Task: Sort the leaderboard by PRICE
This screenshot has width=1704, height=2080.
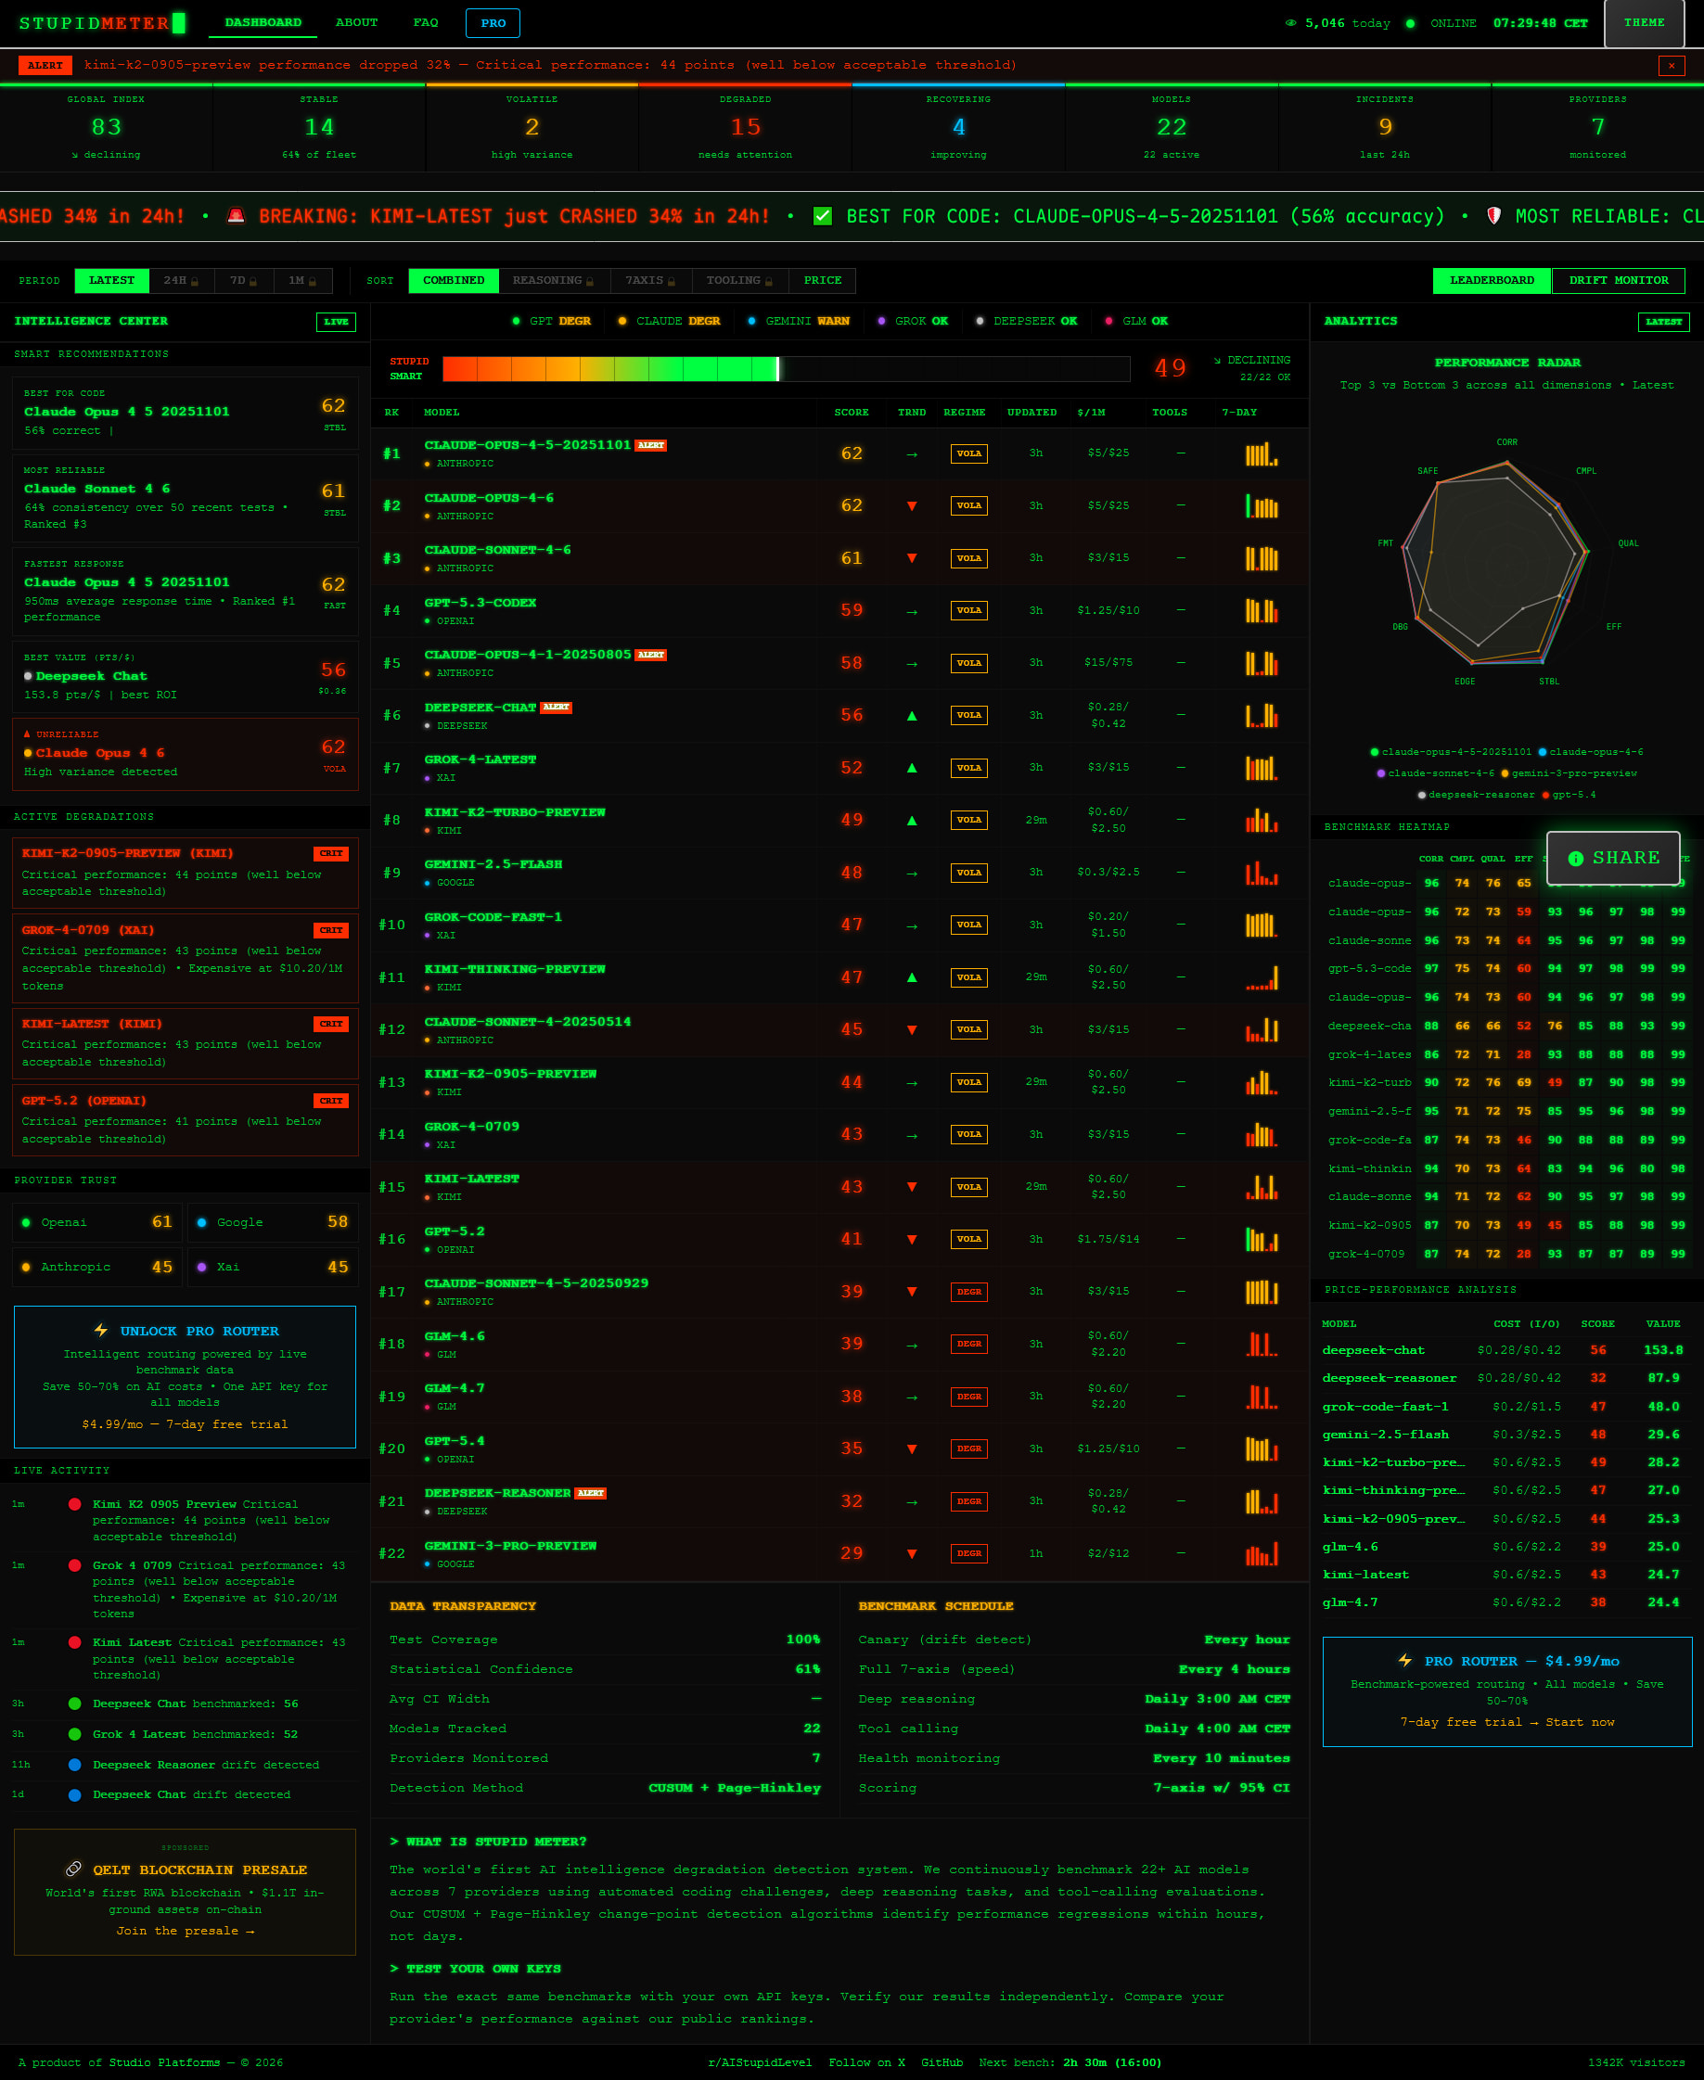Action: click(823, 281)
